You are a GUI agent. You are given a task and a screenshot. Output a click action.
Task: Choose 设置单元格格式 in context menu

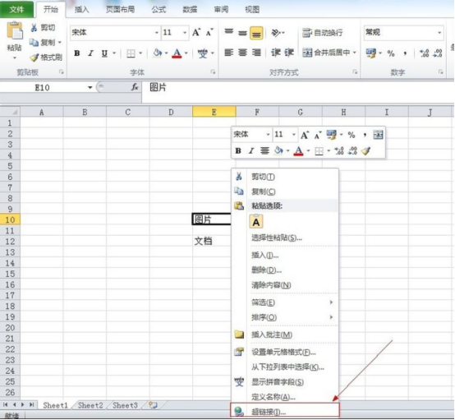(x=285, y=353)
